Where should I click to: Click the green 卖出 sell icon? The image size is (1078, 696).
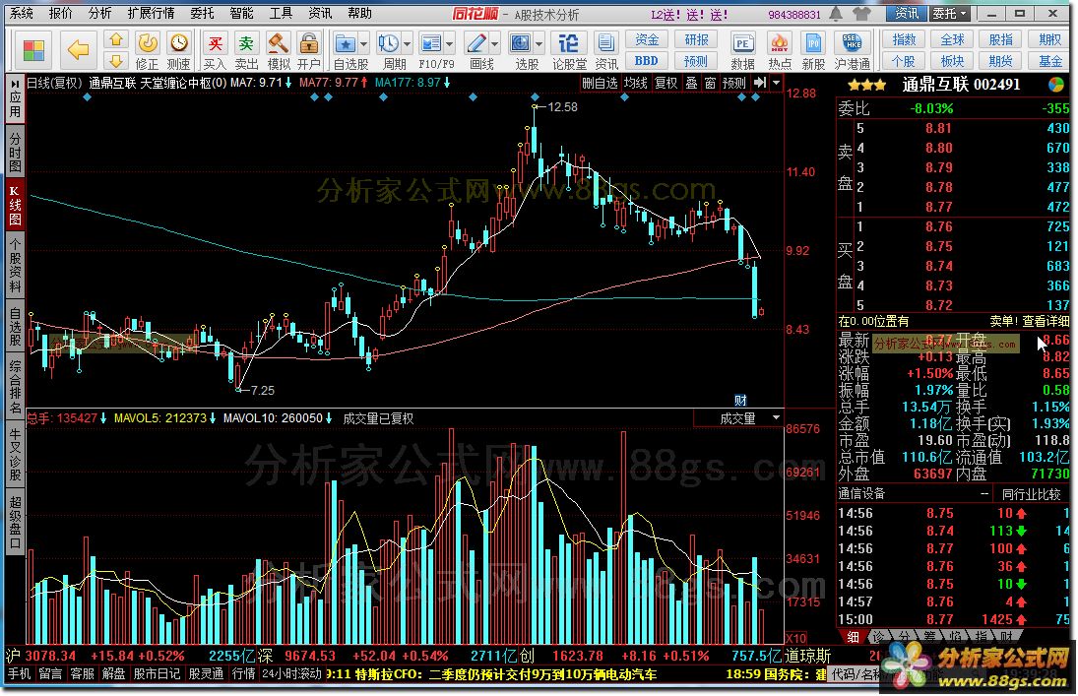pos(246,44)
